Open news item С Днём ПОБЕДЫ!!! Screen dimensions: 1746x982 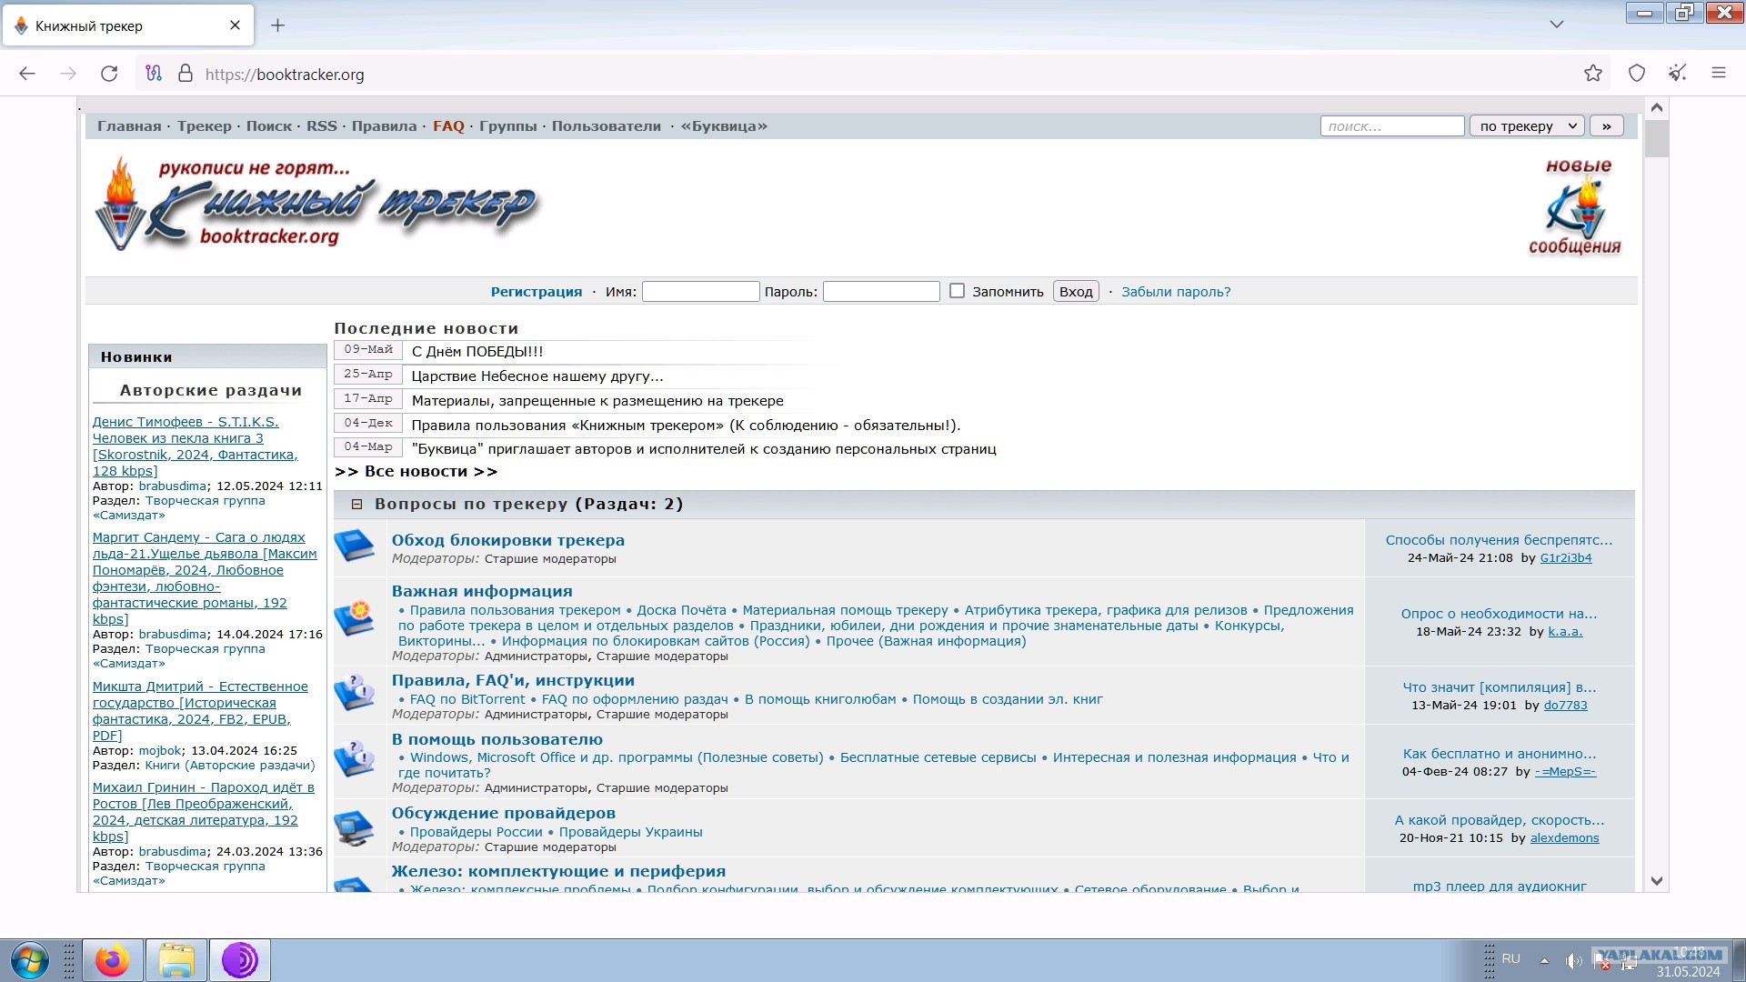pyautogui.click(x=477, y=352)
